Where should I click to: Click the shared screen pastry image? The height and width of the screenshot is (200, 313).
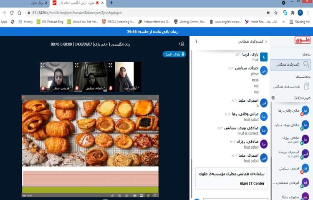90,133
